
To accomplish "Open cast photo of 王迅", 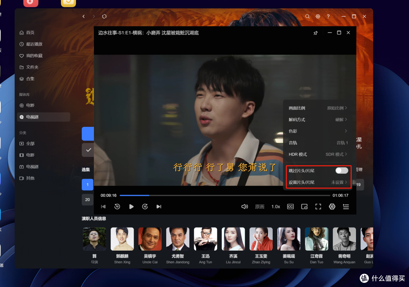I will click(206, 239).
